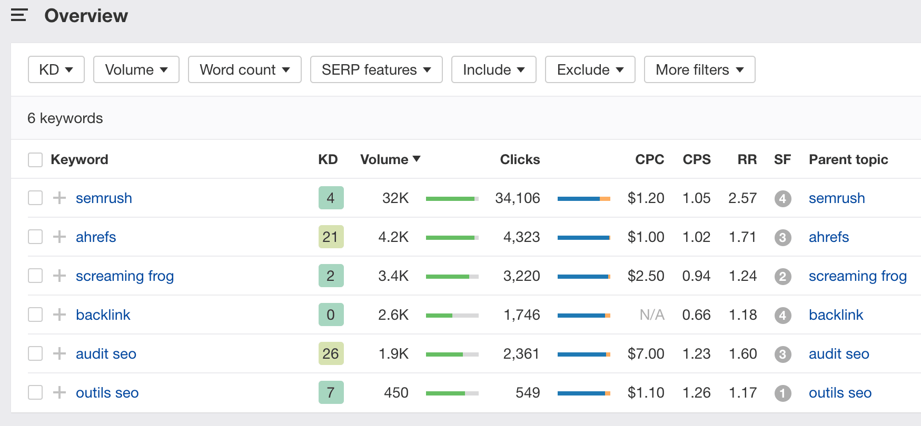Open the outils seo parent topic link
The height and width of the screenshot is (426, 921).
click(840, 393)
